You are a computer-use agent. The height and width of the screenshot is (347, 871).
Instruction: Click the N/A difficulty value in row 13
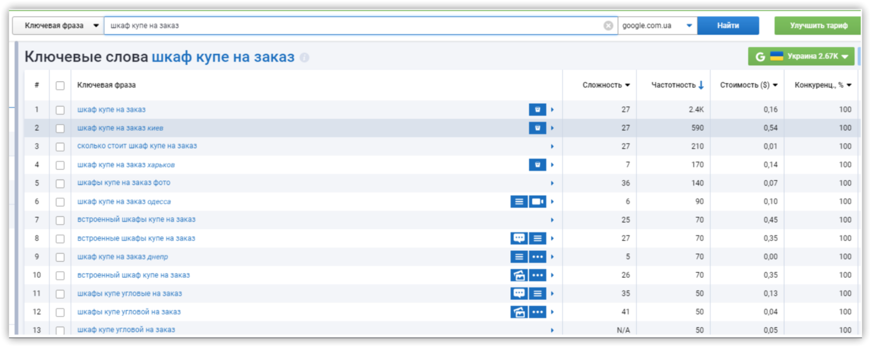[623, 330]
